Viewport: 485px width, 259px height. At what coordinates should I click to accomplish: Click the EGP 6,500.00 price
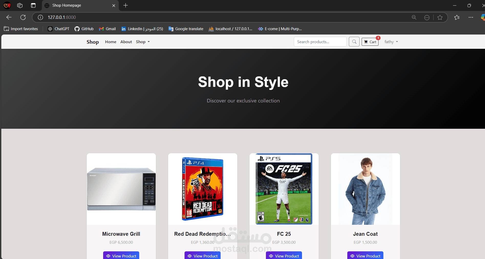coord(121,242)
